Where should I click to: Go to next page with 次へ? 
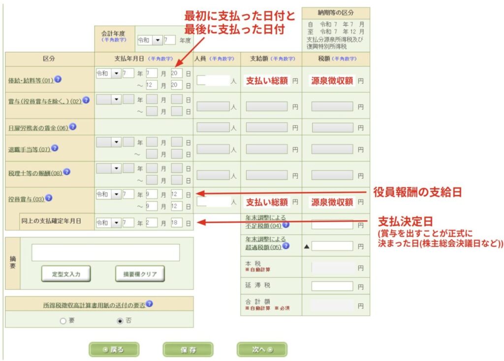[261, 350]
